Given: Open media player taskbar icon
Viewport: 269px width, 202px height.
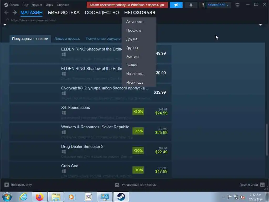Looking at the screenshot, I should coord(72,197).
